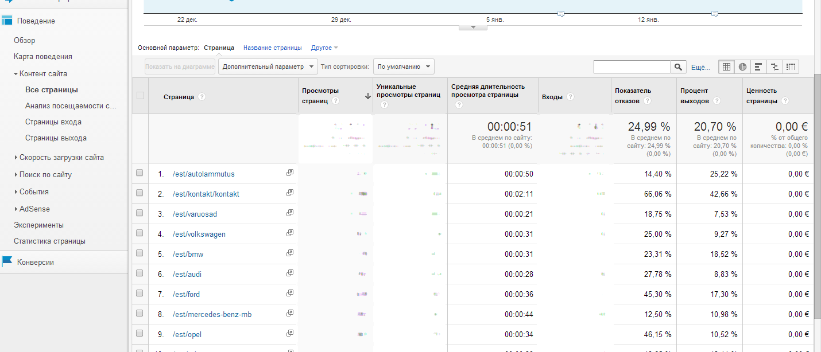The image size is (821, 352).
Task: Open the Дополнительный параметр dropdown
Action: point(268,67)
